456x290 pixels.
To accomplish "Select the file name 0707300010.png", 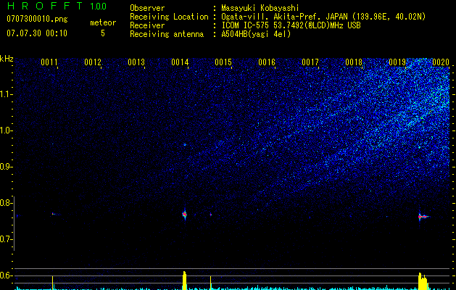I will click(37, 19).
